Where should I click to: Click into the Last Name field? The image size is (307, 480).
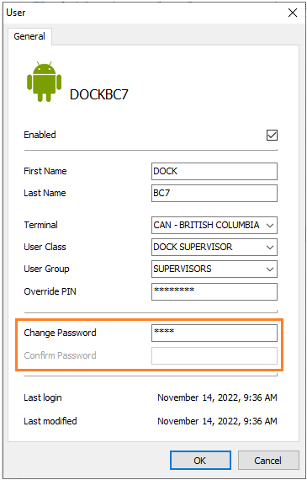214,193
